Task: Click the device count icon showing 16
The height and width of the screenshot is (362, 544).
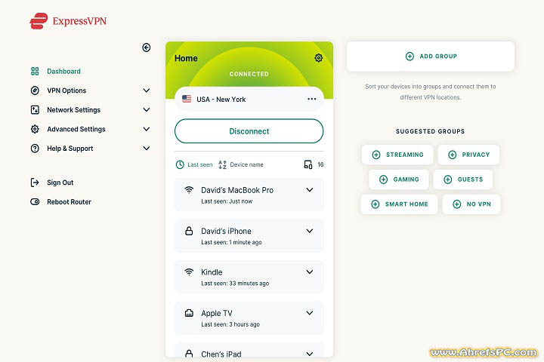Action: (308, 164)
